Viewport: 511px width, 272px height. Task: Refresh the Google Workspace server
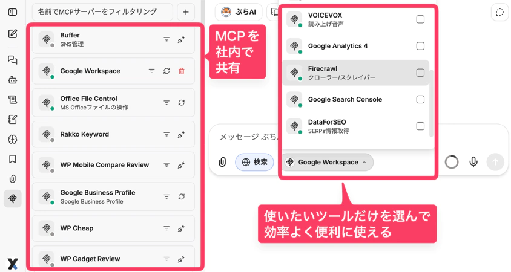(x=166, y=71)
